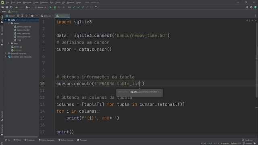Image resolution: width=258 pixels, height=145 pixels.
Task: Open the Window menu
Action: pos(71,2)
